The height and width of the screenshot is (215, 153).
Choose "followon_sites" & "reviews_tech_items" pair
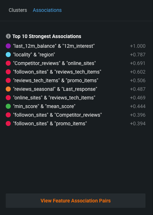coord(76,72)
